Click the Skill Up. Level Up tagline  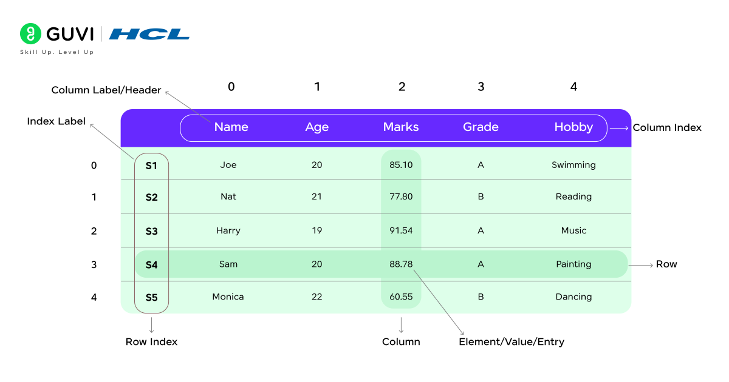click(56, 52)
